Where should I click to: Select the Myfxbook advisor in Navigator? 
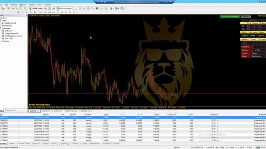(x=8, y=31)
